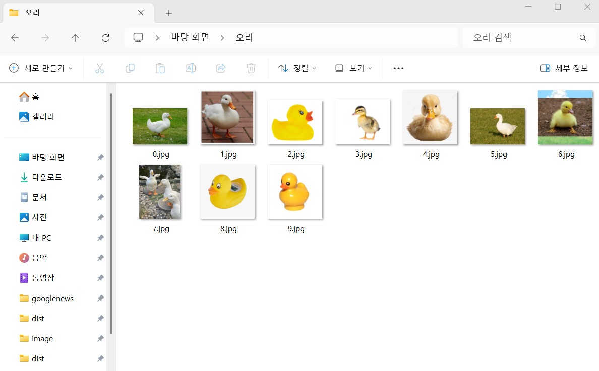Open a new tab with plus button
Viewport: 599px width, 371px height.
tap(169, 13)
